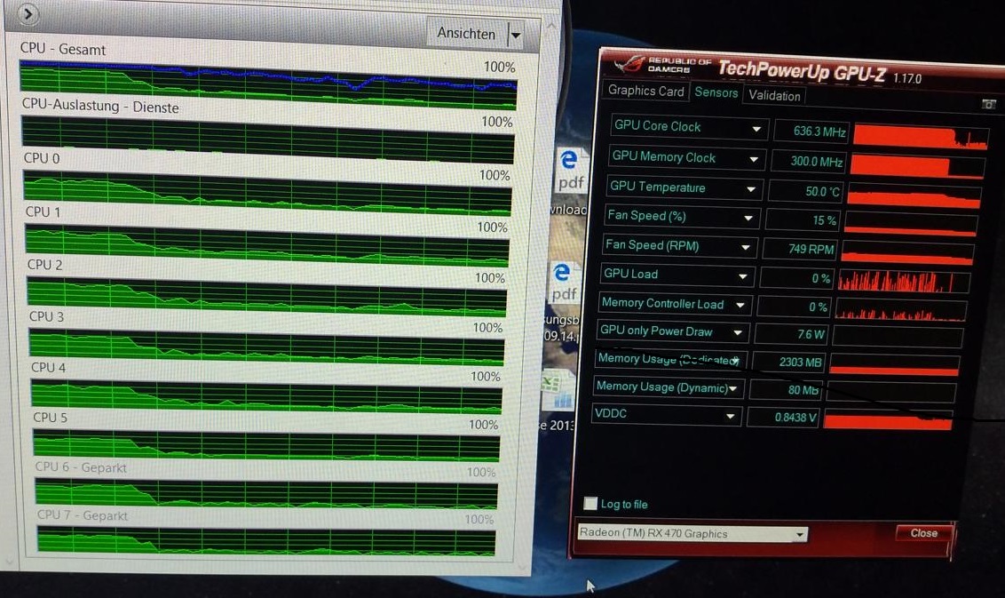Expand the VDDC sensor dropdown
This screenshot has height=598, width=1005.
(x=730, y=417)
